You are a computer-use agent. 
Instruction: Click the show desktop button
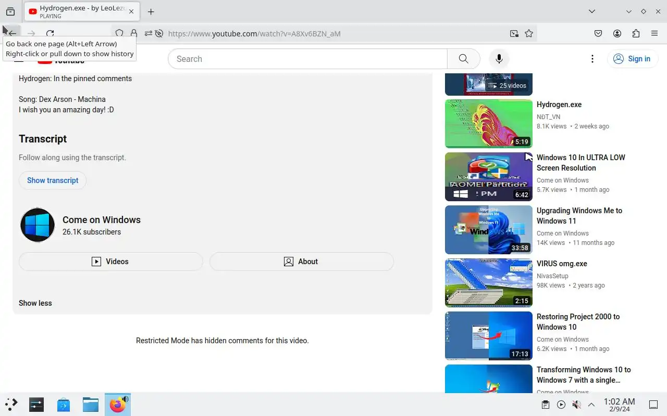(x=653, y=405)
